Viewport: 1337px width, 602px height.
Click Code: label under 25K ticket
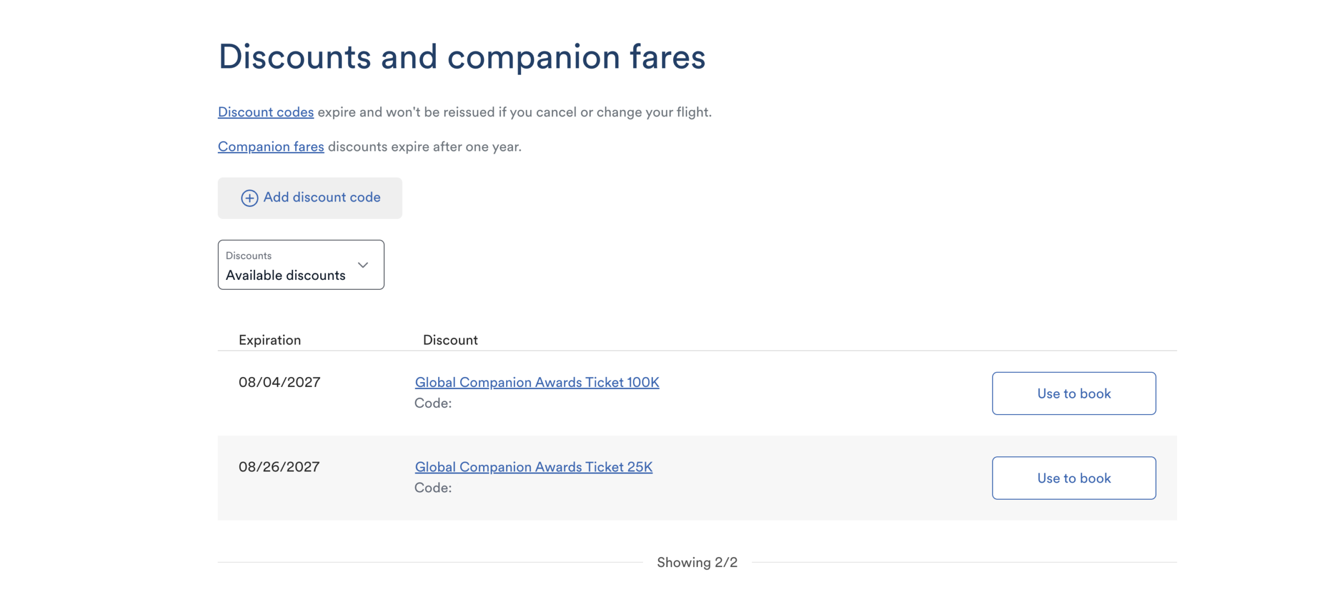click(x=433, y=488)
